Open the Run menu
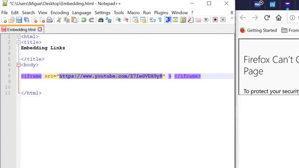 pyautogui.click(x=147, y=13)
